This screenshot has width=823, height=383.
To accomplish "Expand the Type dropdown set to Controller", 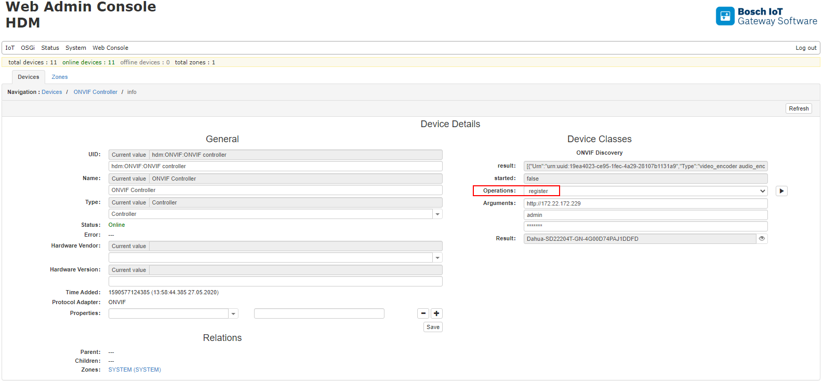I will click(437, 214).
